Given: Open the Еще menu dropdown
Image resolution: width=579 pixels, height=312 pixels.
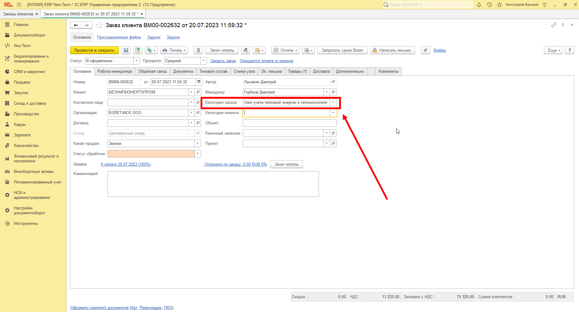Looking at the screenshot, I should (x=553, y=50).
